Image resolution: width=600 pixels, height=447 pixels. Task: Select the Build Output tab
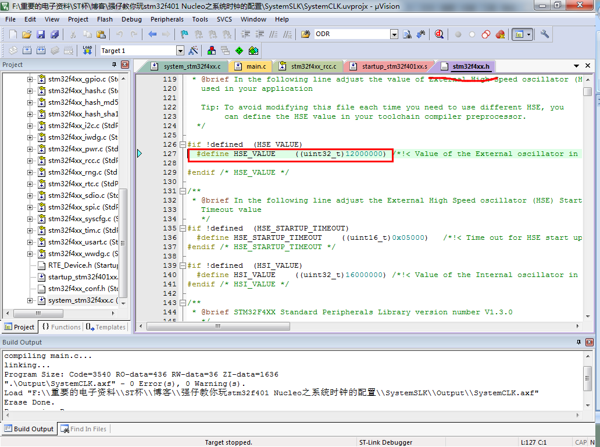(29, 429)
